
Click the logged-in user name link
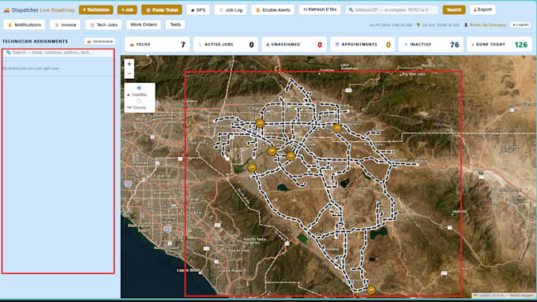coord(487,25)
